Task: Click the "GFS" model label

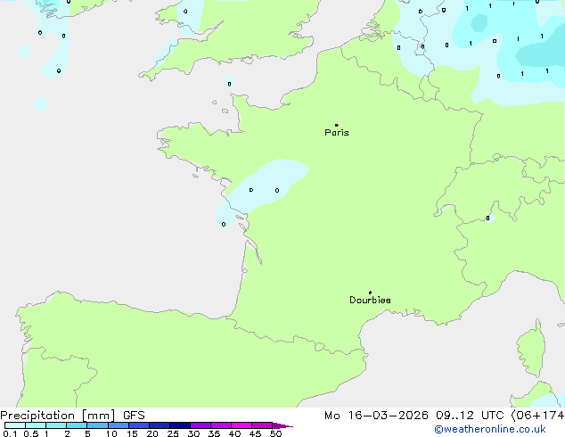Action: [x=134, y=416]
